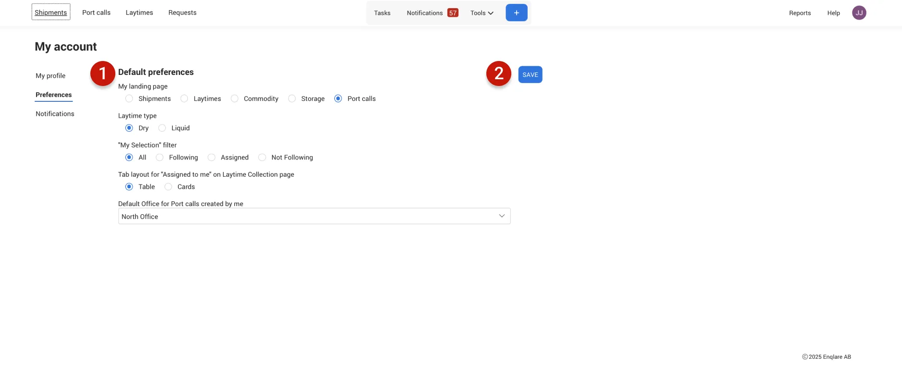Select the Preferences sidebar tab
902x391 pixels.
tap(54, 95)
